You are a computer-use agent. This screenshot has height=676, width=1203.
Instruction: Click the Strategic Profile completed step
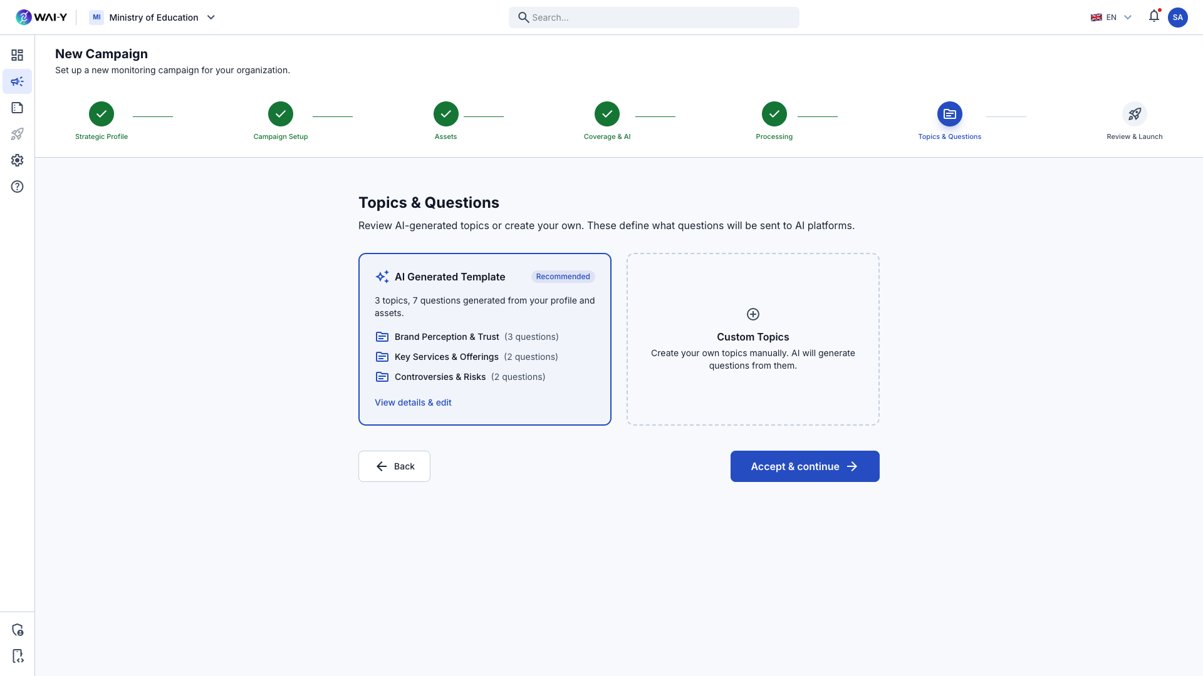tap(101, 114)
